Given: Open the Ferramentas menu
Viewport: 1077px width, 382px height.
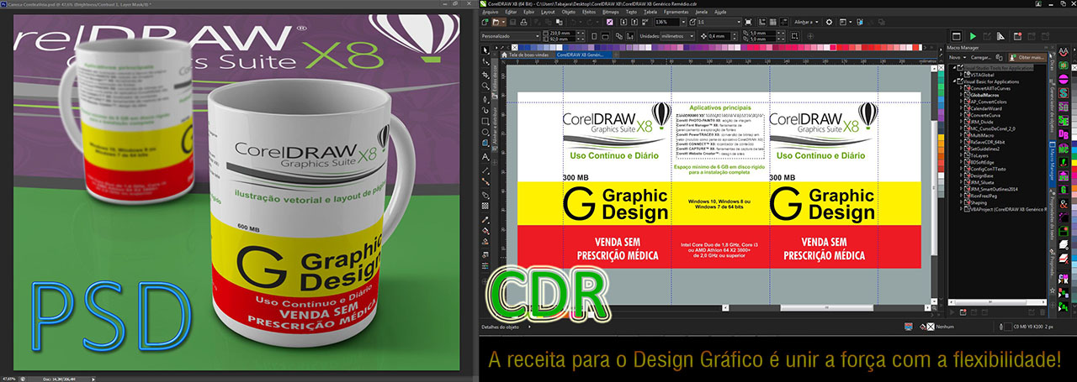Looking at the screenshot, I should pos(676,12).
